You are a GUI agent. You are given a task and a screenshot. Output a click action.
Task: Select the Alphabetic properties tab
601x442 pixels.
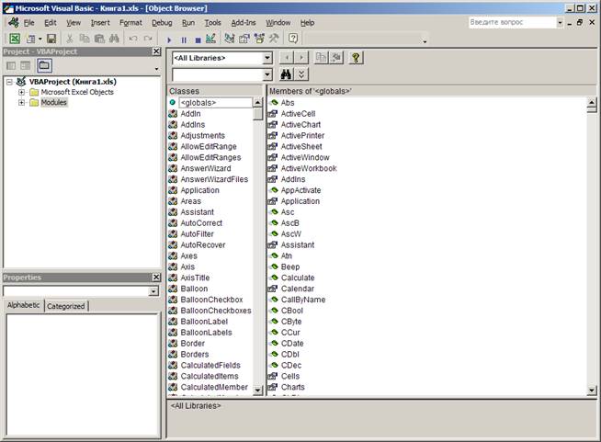[x=24, y=306]
